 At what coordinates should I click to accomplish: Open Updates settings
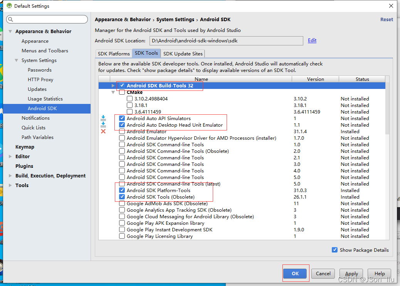tap(37, 89)
